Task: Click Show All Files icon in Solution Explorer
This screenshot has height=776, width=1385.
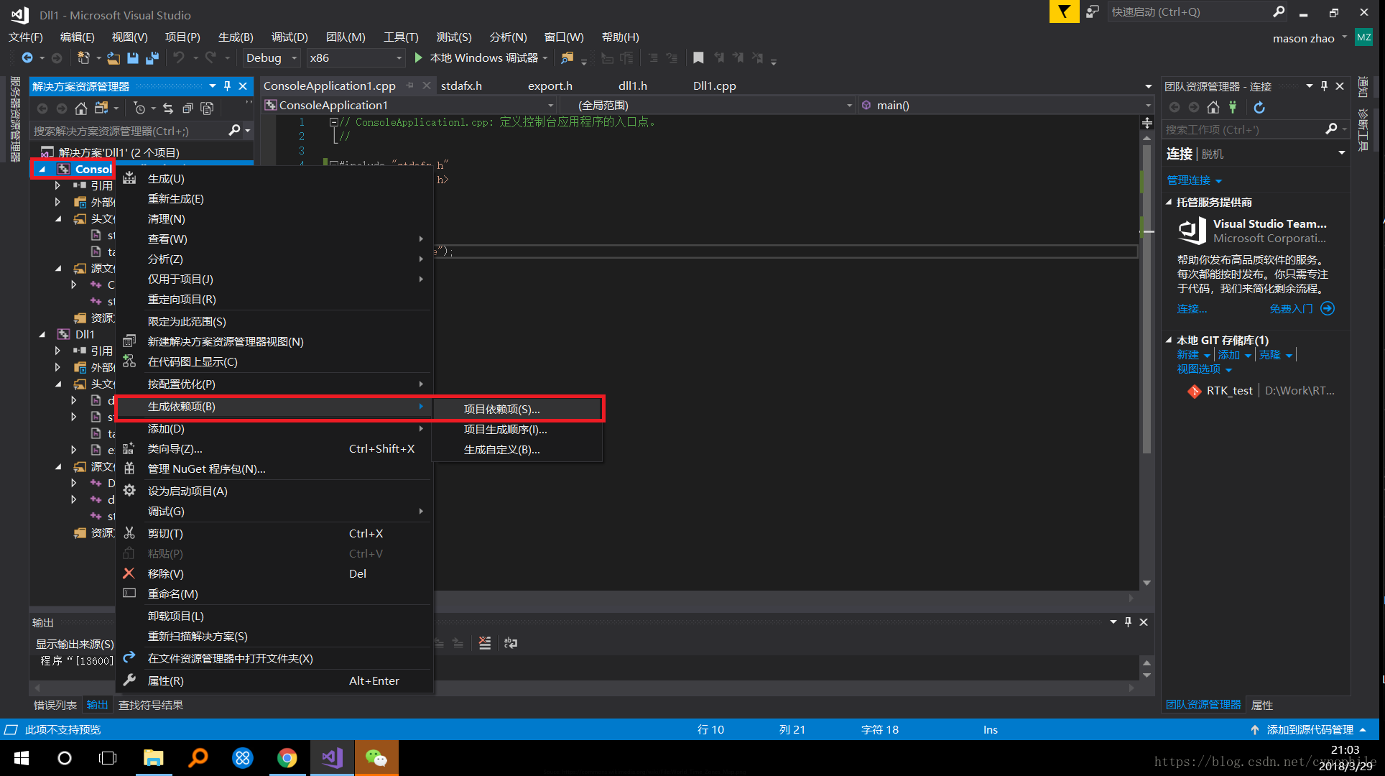Action: pos(207,108)
